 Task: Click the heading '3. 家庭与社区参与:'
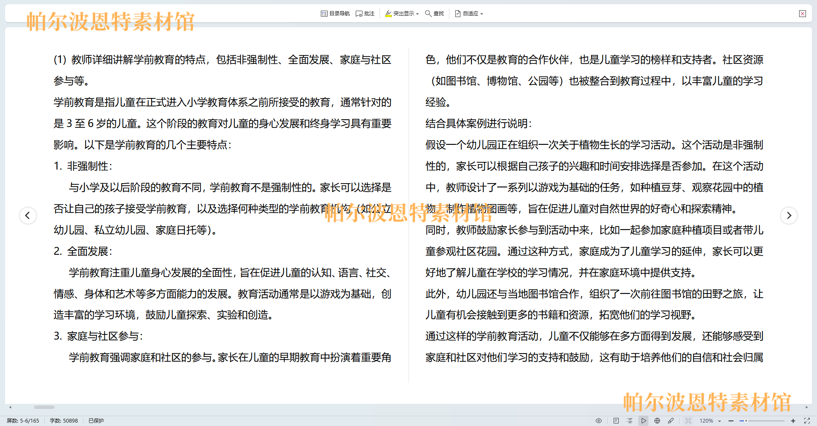click(98, 336)
